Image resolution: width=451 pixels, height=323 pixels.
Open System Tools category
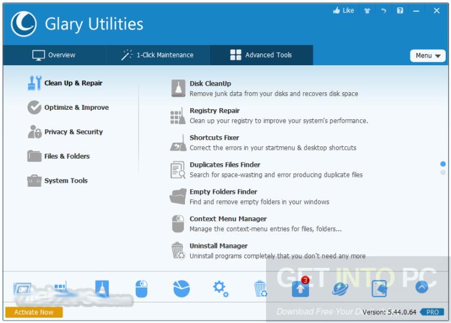click(58, 181)
